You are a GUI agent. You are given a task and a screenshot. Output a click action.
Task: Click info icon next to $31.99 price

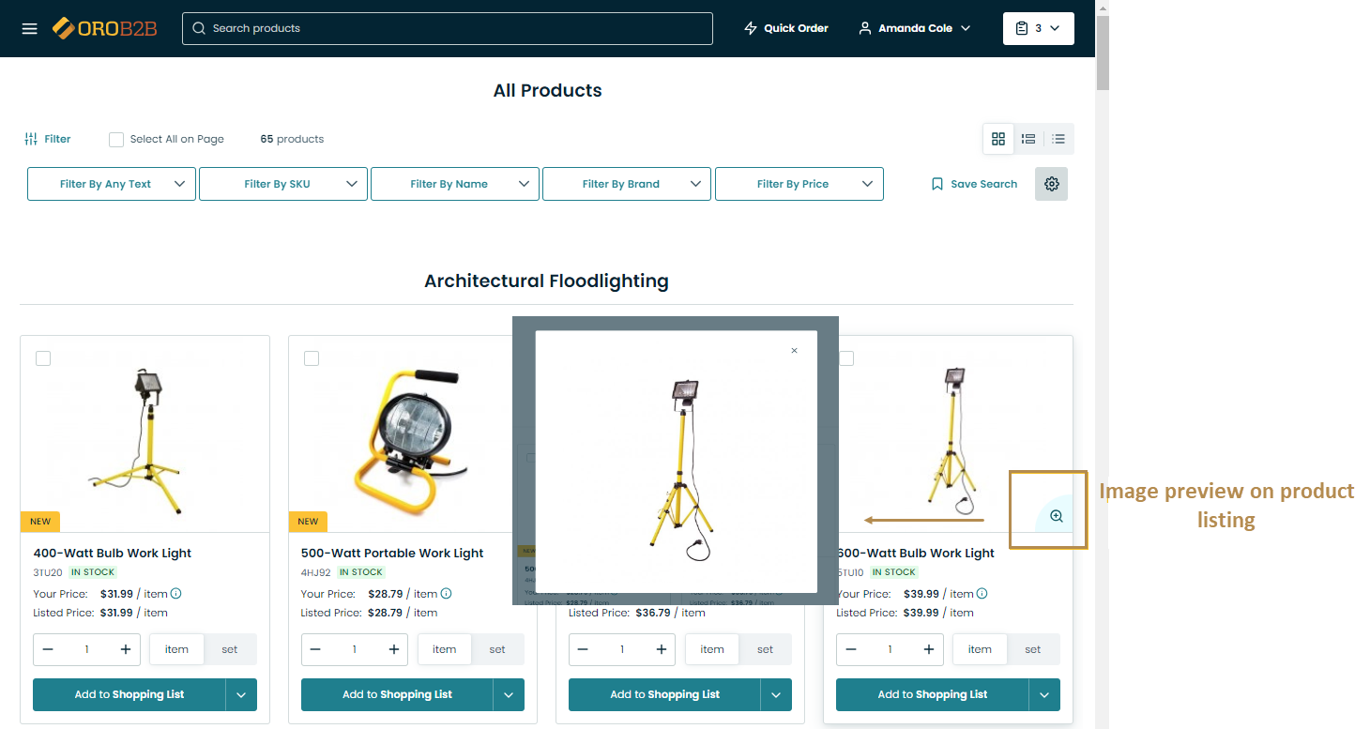(x=175, y=594)
